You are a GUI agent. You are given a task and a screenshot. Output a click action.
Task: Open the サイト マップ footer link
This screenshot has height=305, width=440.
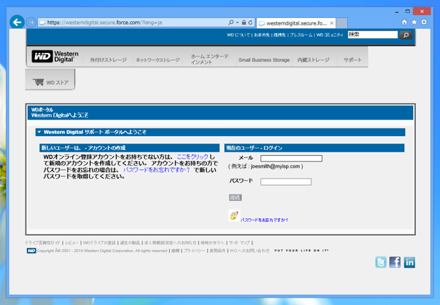point(239,242)
